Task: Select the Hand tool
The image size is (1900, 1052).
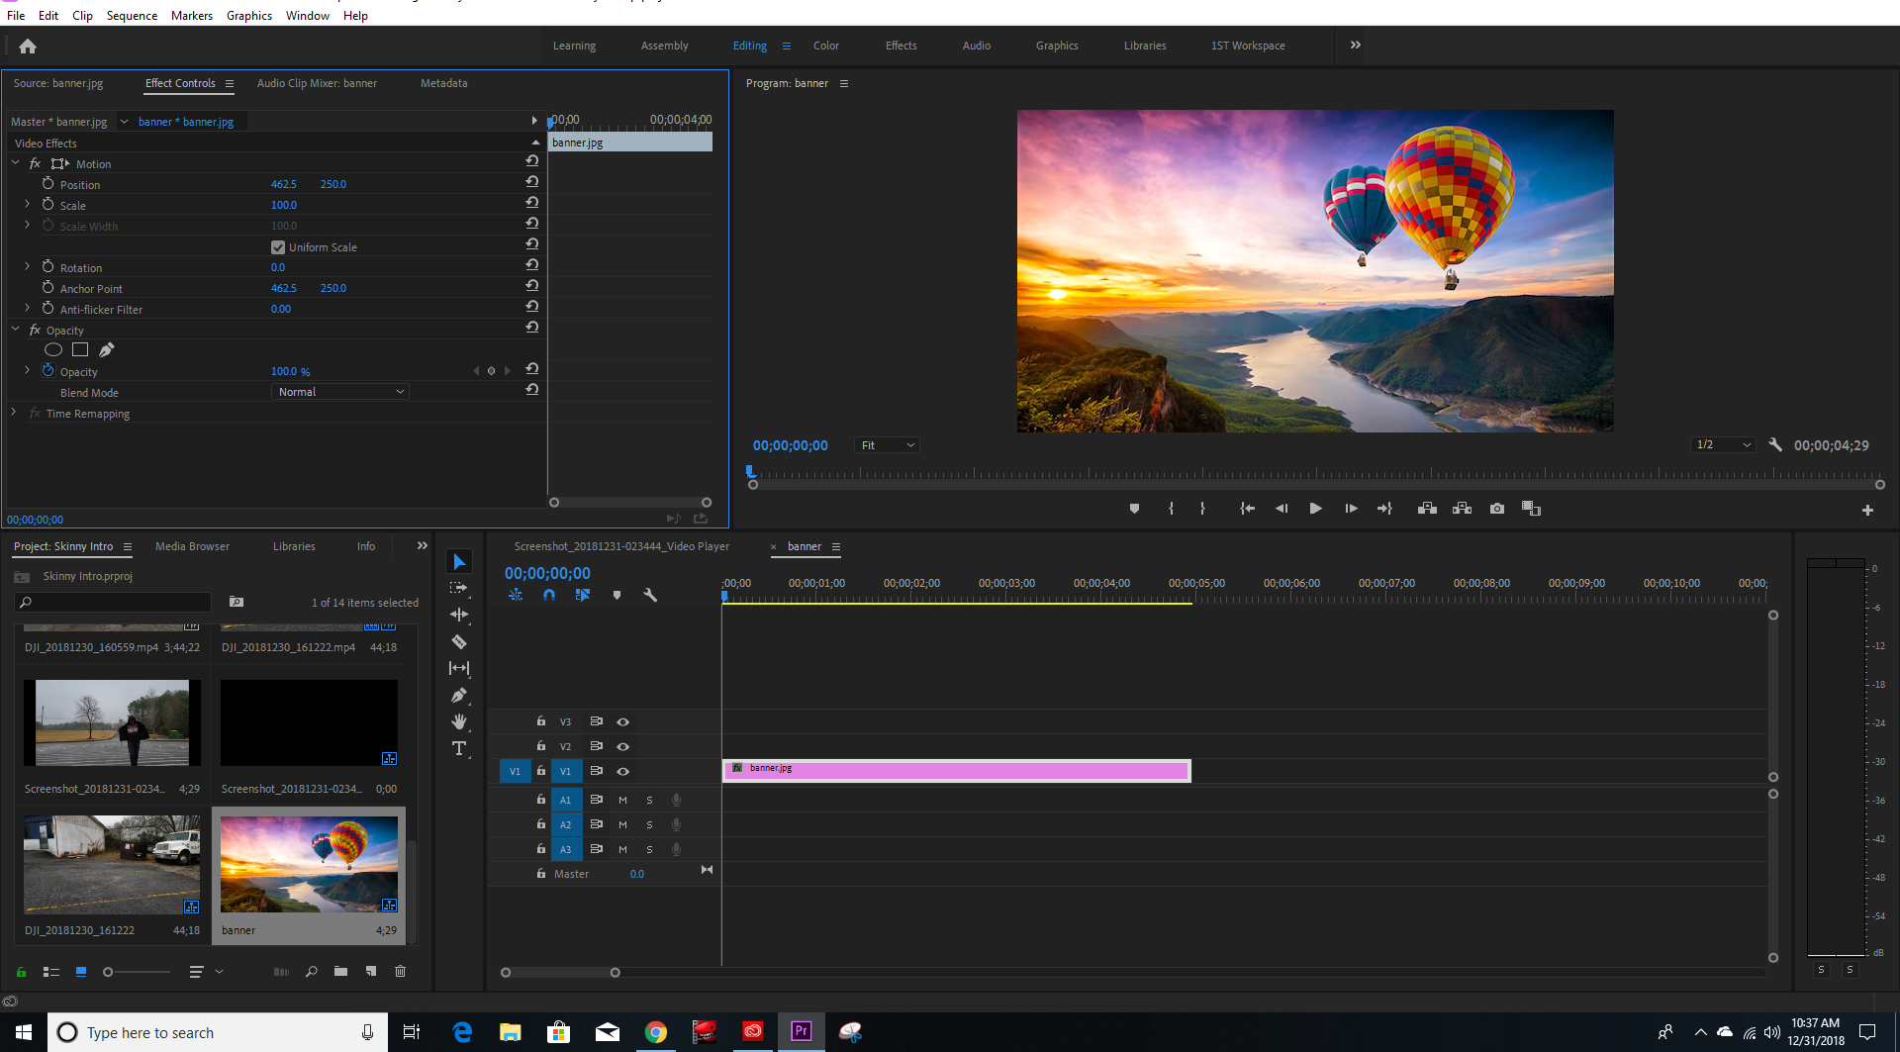Action: coord(459,721)
